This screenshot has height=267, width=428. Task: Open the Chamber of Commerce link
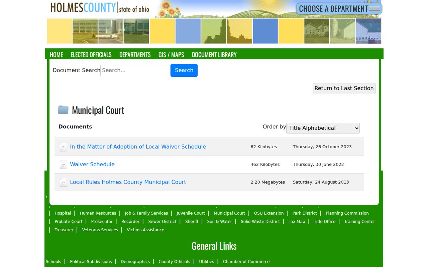(246, 262)
